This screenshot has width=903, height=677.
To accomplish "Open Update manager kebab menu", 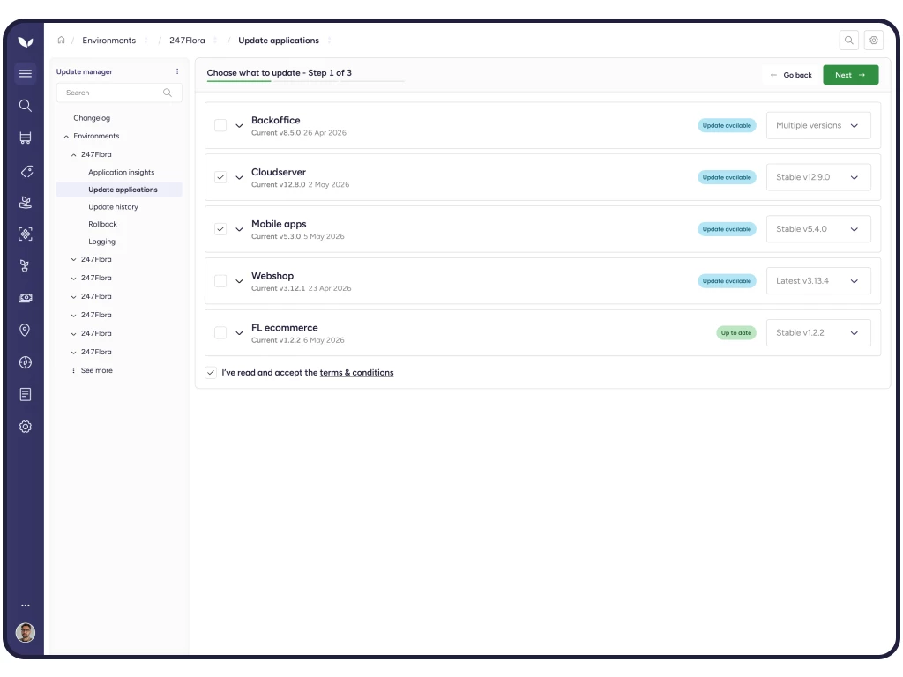I will click(177, 71).
